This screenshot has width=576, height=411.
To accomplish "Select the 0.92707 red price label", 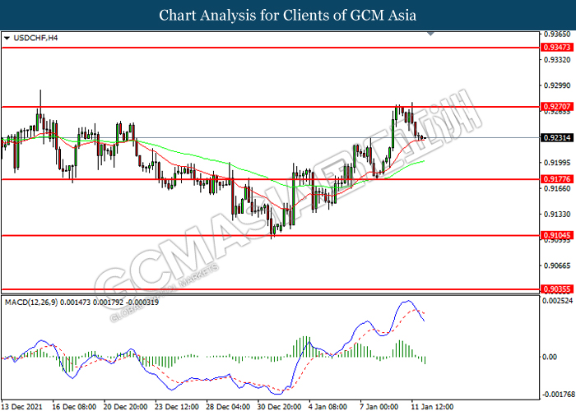I will 557,107.
